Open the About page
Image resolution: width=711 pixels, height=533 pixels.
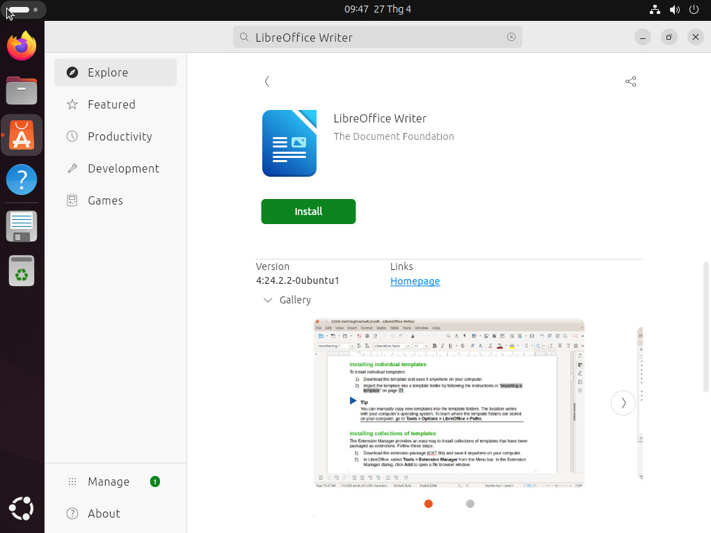(x=115, y=514)
